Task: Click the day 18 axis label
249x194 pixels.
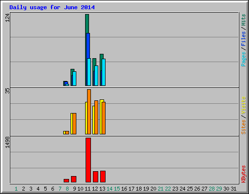Action: pyautogui.click(x=139, y=189)
